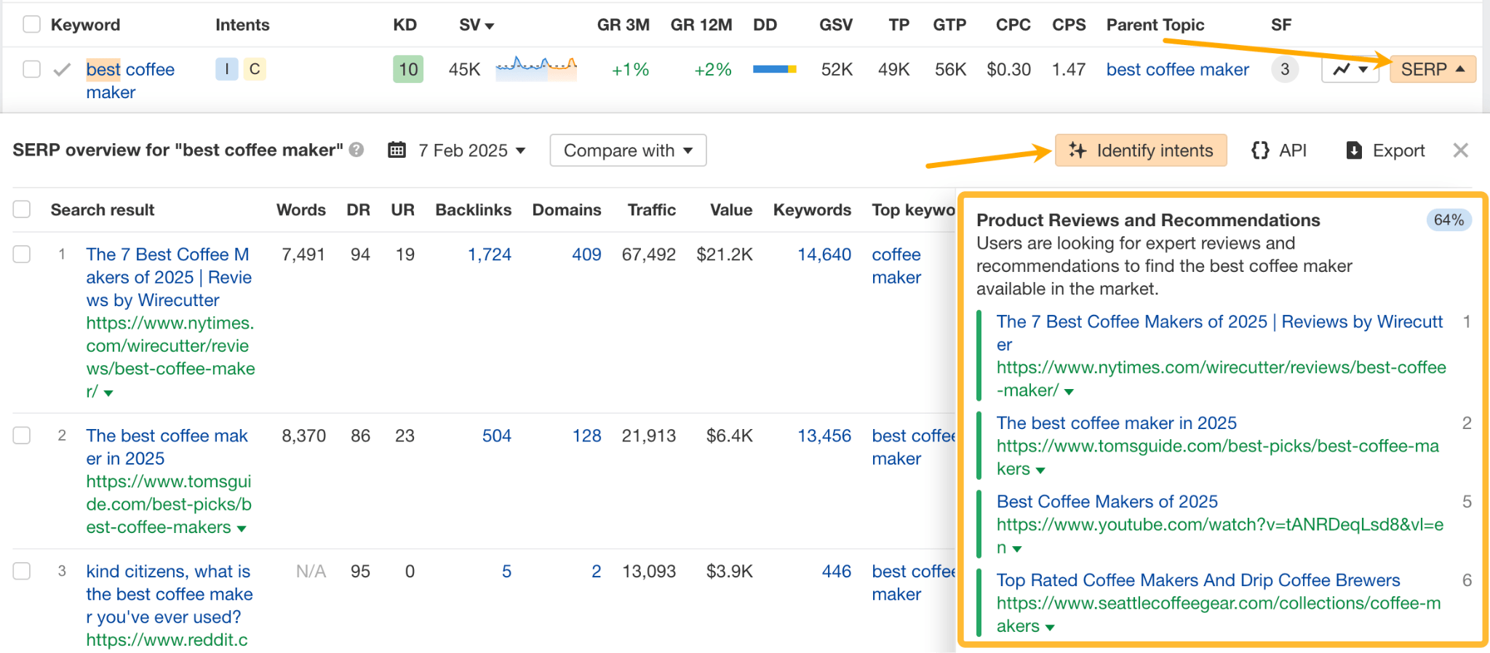Collapse the SERP dropdown button

pos(1432,70)
